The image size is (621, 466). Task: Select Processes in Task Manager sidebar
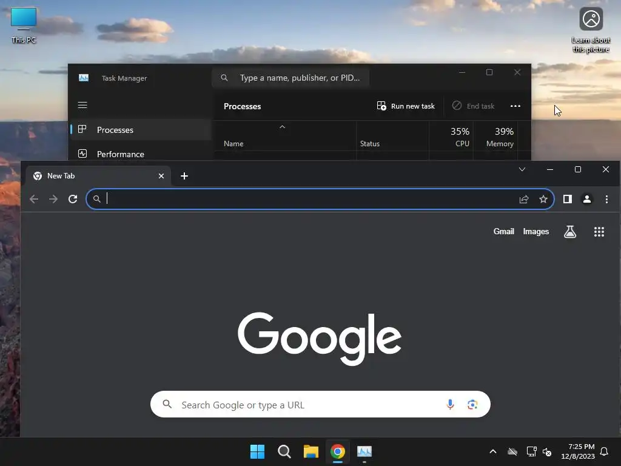pos(141,130)
